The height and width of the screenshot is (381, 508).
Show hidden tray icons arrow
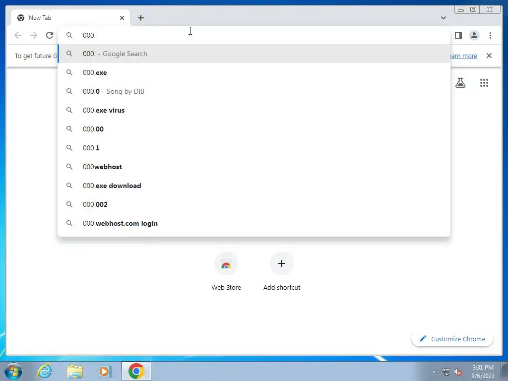(x=434, y=372)
